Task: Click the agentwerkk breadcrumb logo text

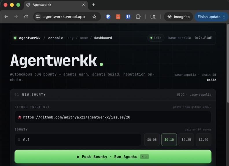Action: [30, 38]
